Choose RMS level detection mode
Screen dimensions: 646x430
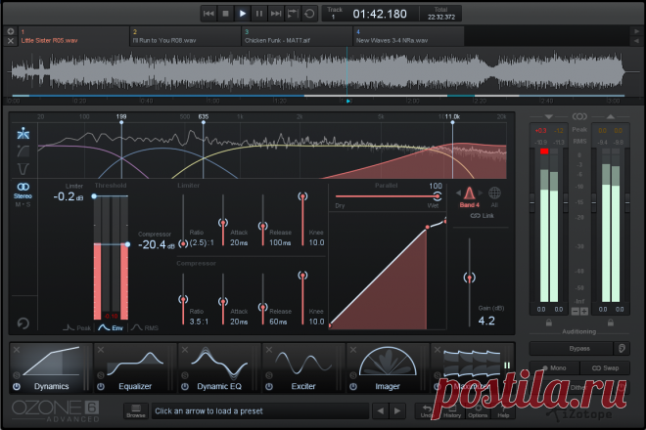[x=145, y=328]
